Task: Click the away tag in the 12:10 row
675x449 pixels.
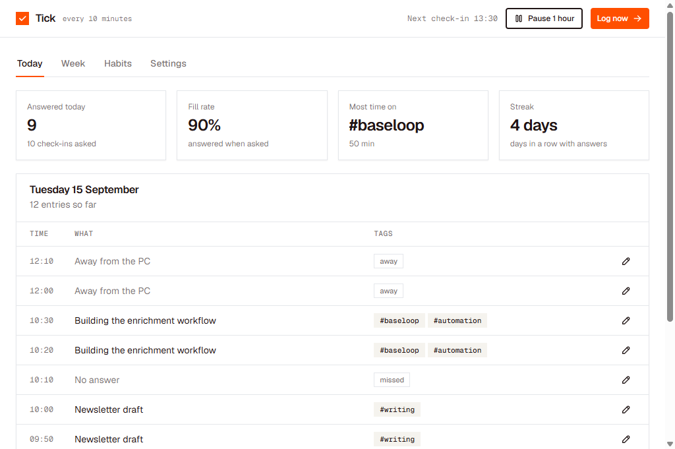Action: [388, 261]
